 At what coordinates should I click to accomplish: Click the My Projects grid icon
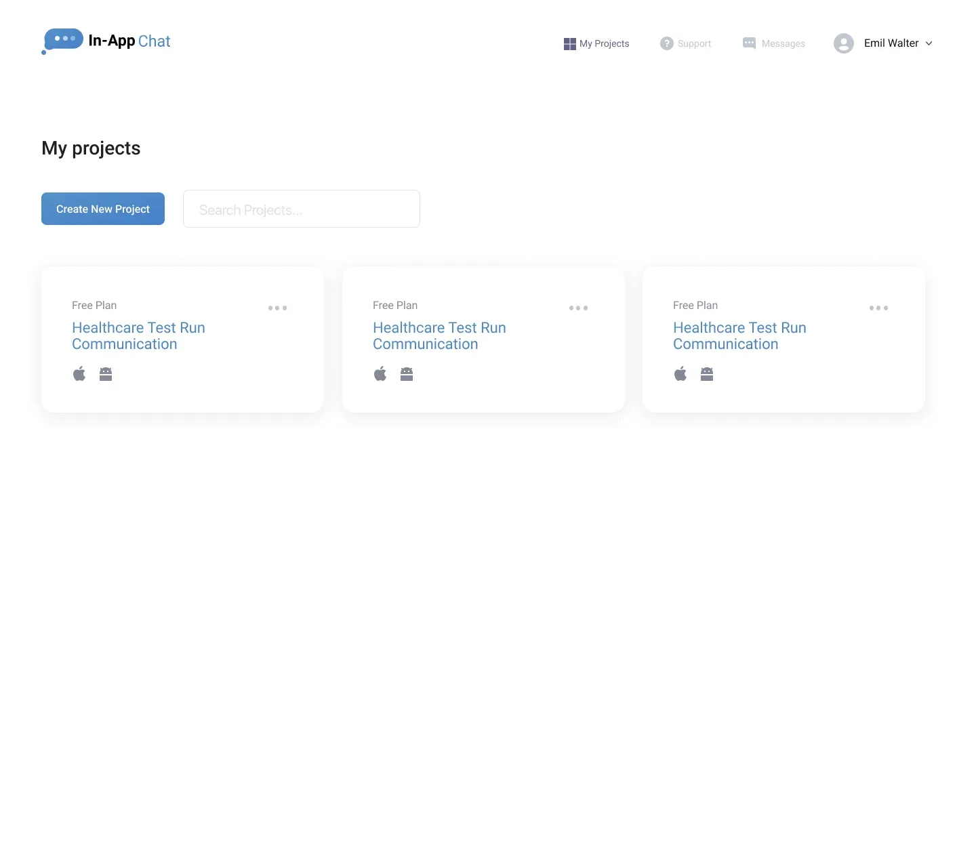[570, 44]
